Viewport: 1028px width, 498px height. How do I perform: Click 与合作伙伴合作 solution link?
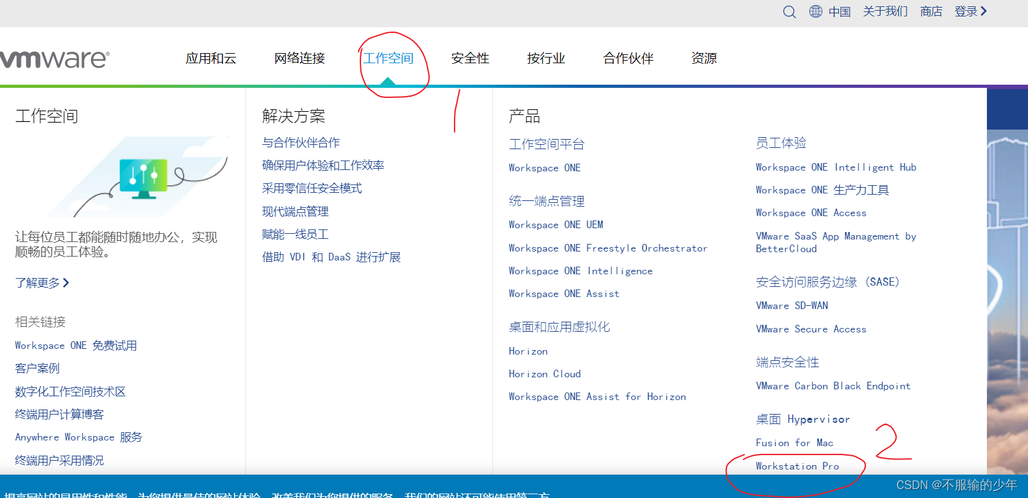301,143
